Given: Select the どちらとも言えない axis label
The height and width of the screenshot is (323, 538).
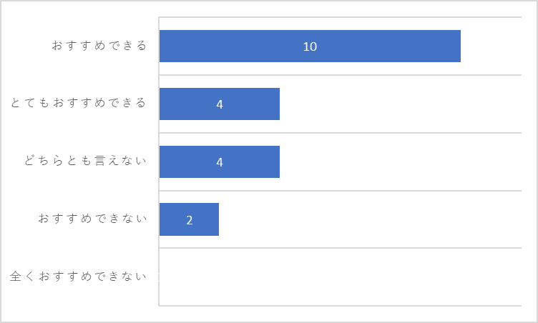Looking at the screenshot, I should tap(85, 161).
